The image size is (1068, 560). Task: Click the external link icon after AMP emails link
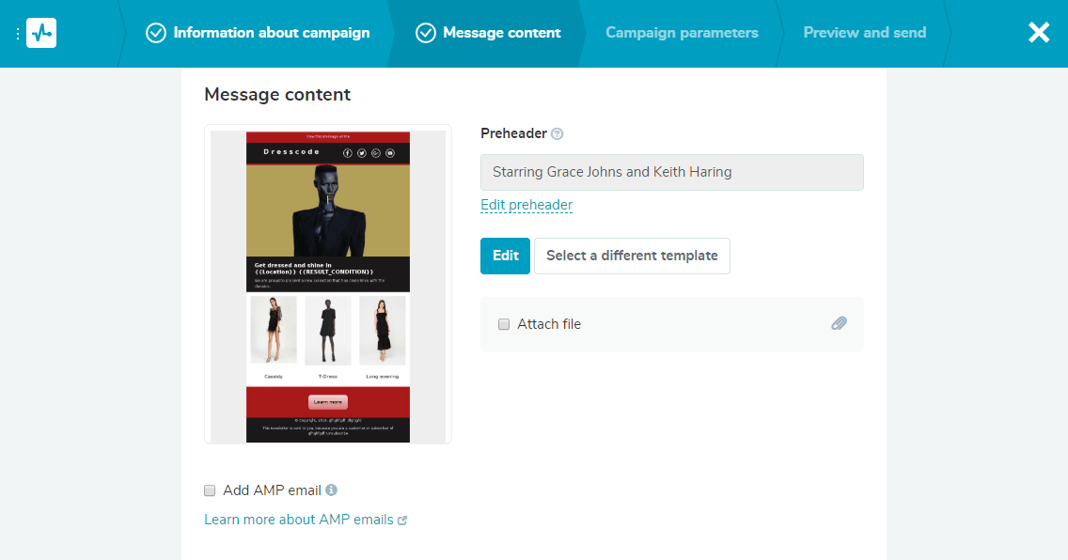point(402,519)
